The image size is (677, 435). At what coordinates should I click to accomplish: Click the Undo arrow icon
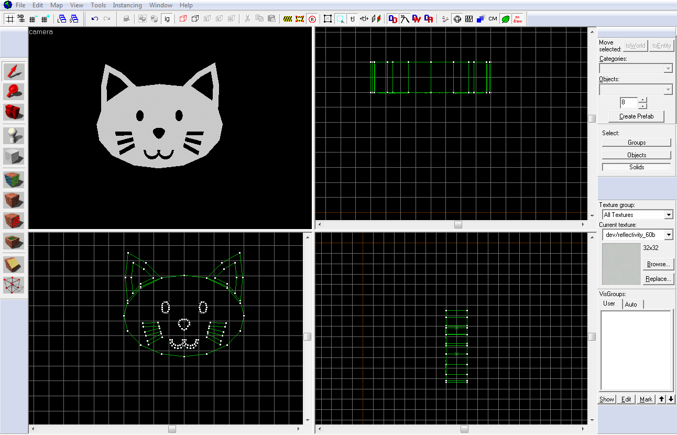pyautogui.click(x=95, y=19)
